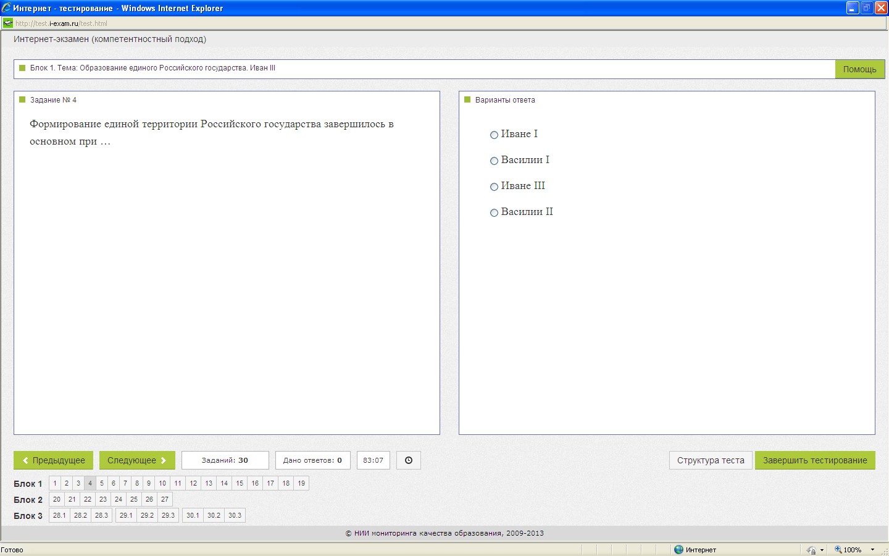Select the answer option Иване I
The height and width of the screenshot is (556, 889).
pos(494,135)
